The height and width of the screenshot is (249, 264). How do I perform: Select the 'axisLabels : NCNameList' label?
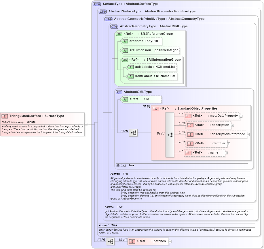tap(155, 67)
